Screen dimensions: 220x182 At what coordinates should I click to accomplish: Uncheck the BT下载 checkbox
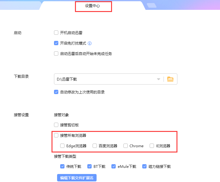89,166
